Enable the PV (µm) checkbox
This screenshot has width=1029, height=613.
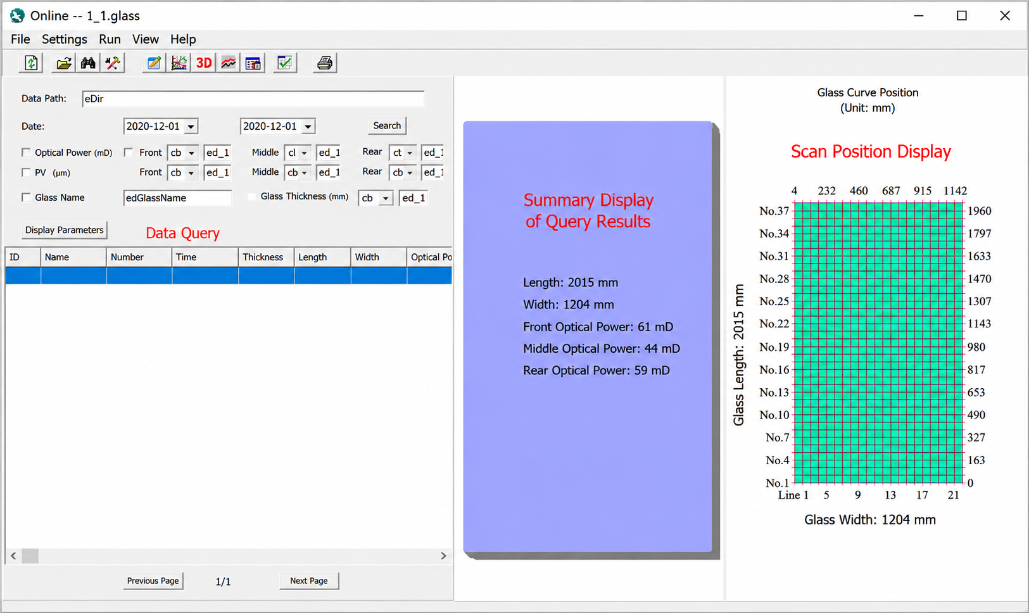26,172
